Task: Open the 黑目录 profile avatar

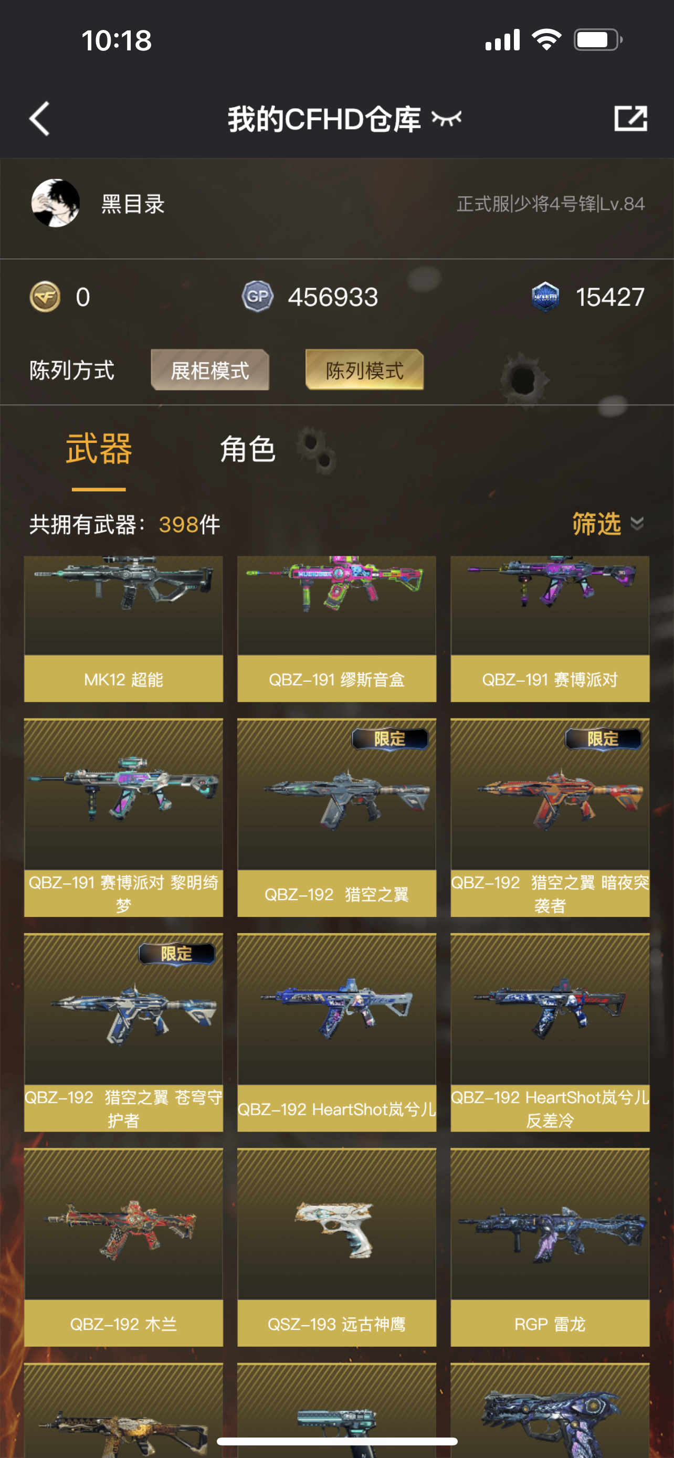Action: pos(56,203)
